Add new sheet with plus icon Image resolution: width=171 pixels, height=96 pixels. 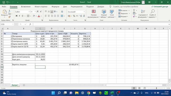(x=24, y=85)
